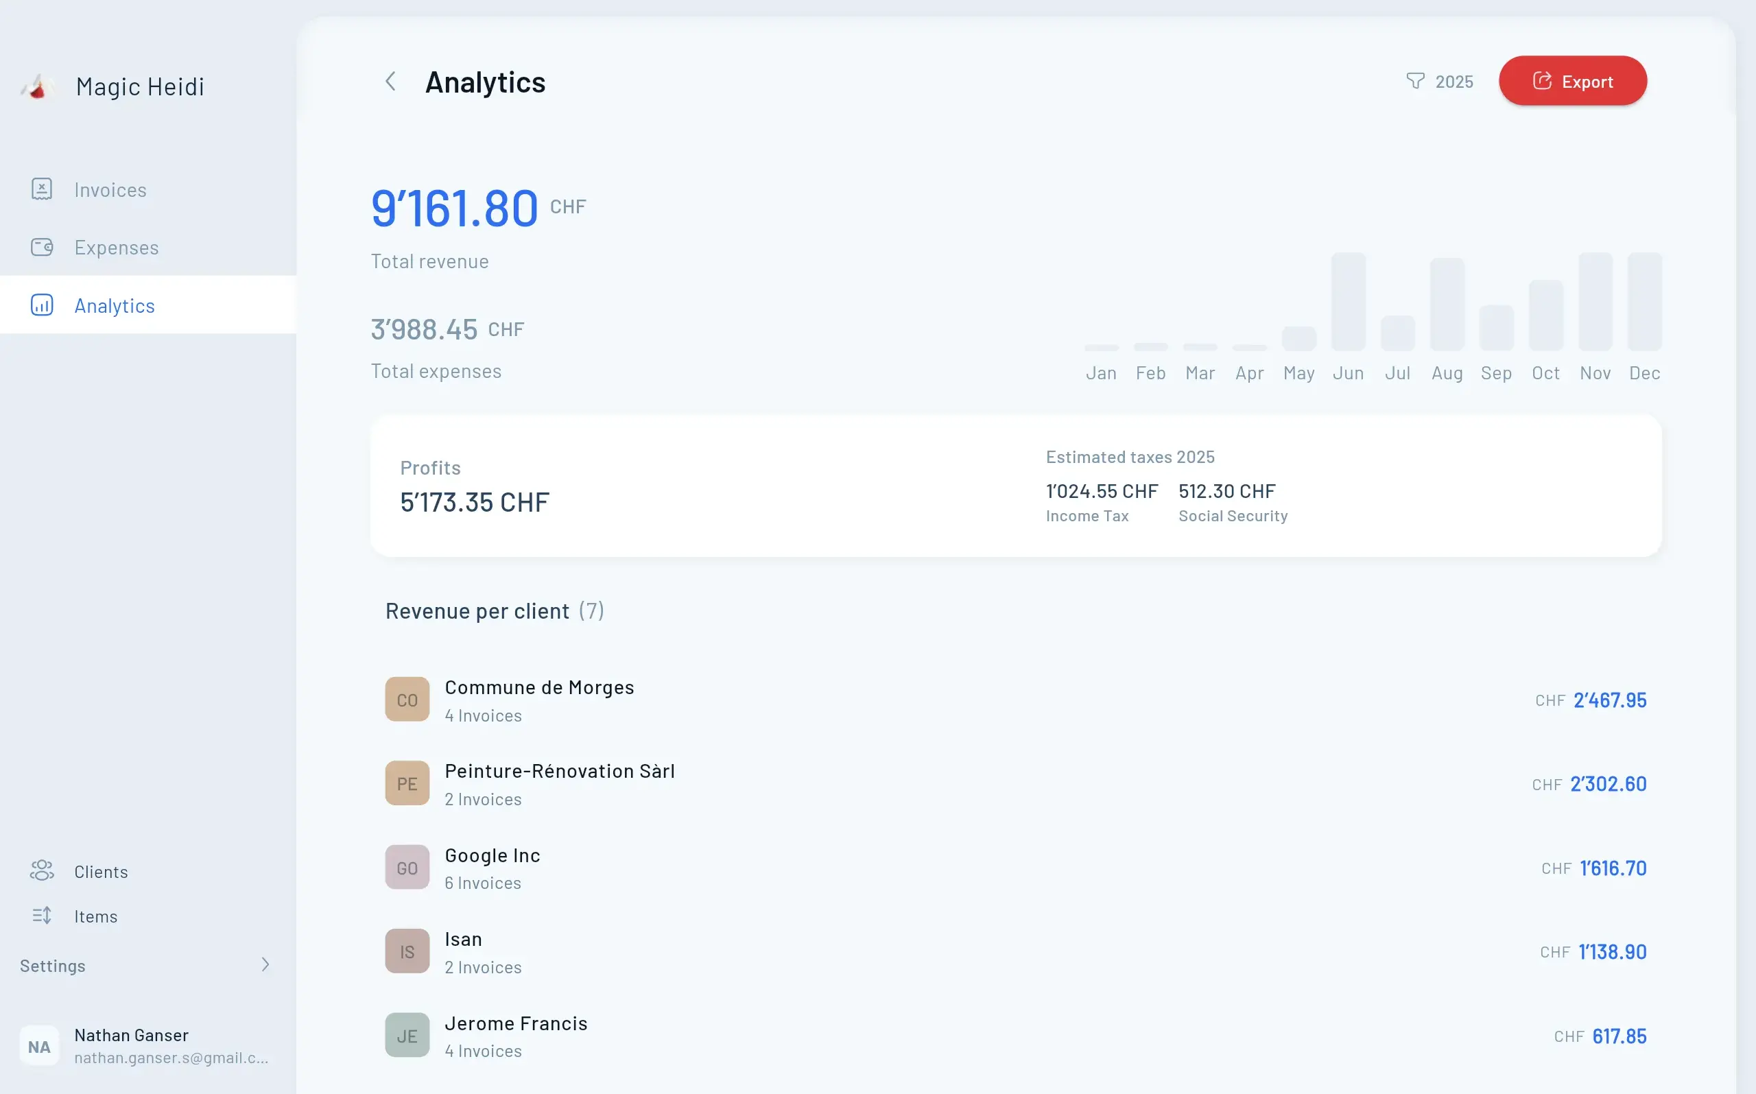Click the Magic Heidi logo
1756x1094 pixels.
tap(38, 86)
